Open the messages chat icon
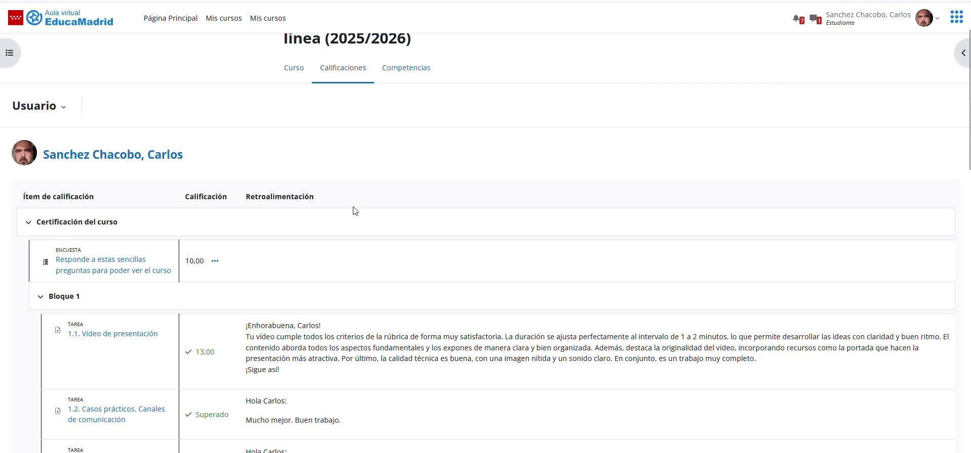The image size is (971, 453). click(x=815, y=19)
